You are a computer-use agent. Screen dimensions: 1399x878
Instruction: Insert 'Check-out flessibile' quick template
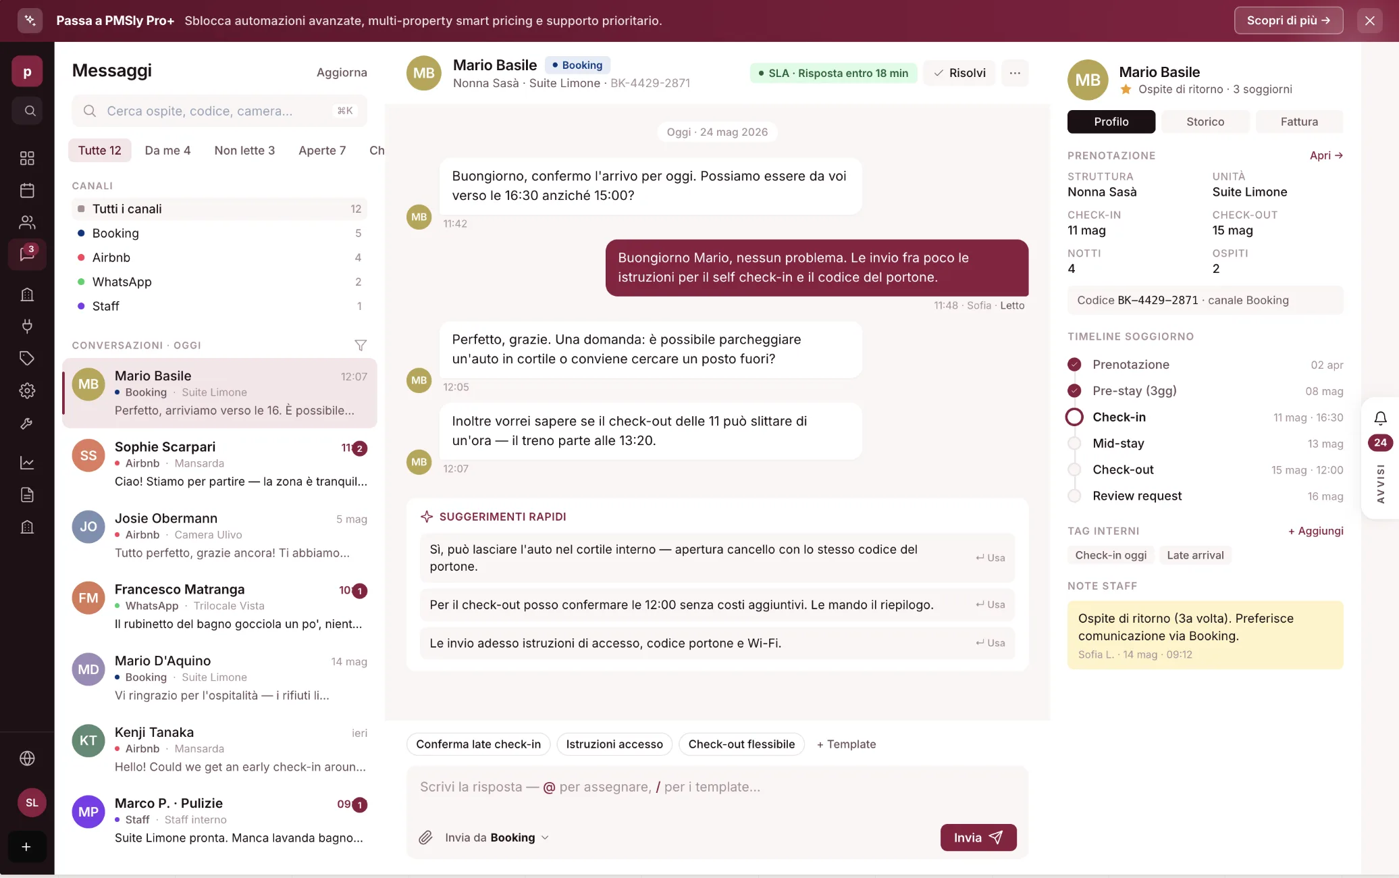pos(741,744)
